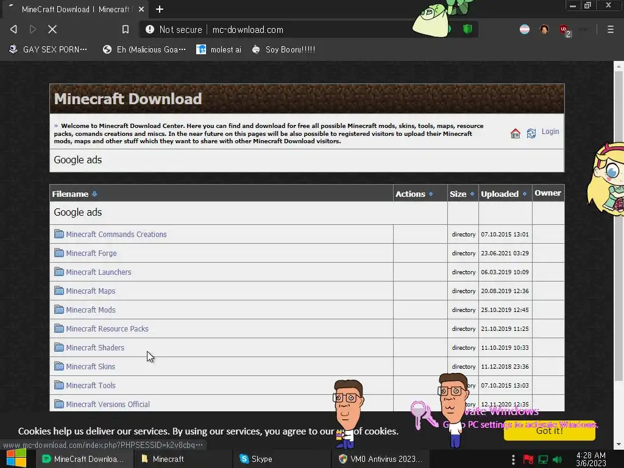Open the Login link
The image size is (624, 468).
pyautogui.click(x=550, y=132)
